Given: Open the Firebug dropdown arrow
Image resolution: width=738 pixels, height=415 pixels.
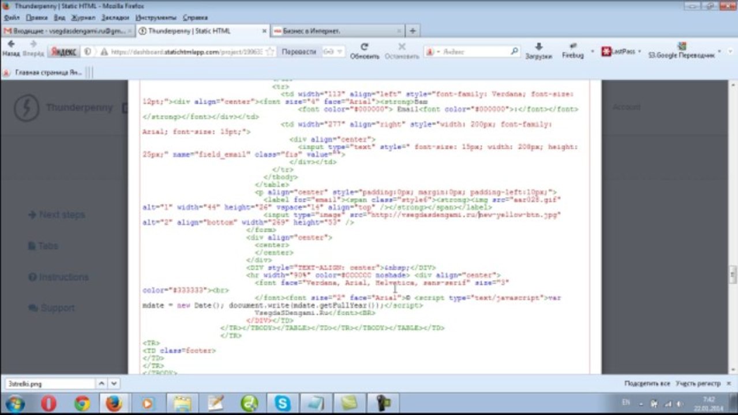Looking at the screenshot, I should (592, 51).
